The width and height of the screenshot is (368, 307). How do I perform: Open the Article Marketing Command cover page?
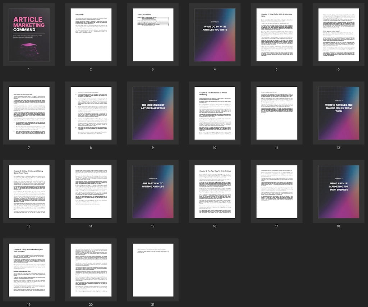pyautogui.click(x=29, y=34)
